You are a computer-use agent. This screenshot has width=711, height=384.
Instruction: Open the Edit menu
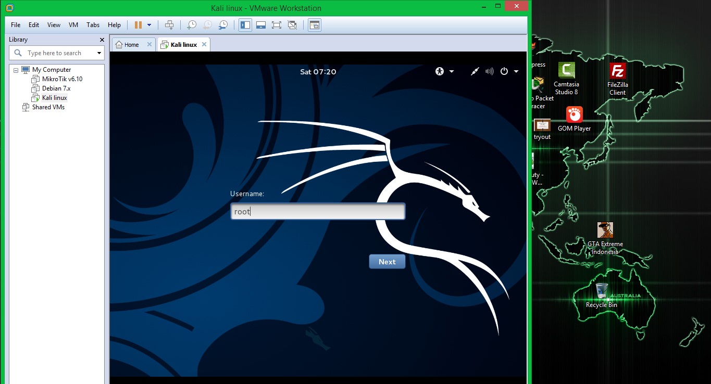pos(34,25)
